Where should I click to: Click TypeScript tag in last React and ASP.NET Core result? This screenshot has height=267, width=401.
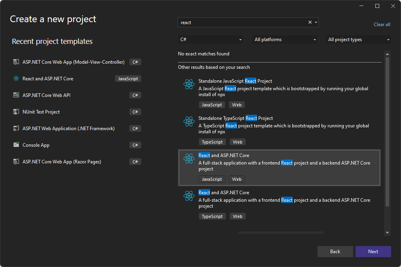point(212,216)
